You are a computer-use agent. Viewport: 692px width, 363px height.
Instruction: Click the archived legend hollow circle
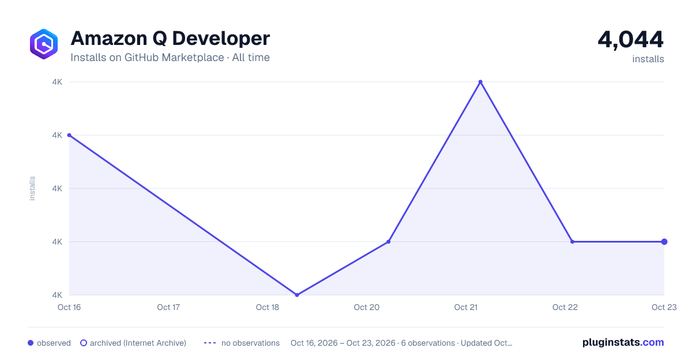click(84, 343)
